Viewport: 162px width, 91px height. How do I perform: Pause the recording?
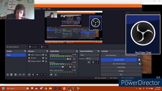pyautogui.click(x=139, y=60)
